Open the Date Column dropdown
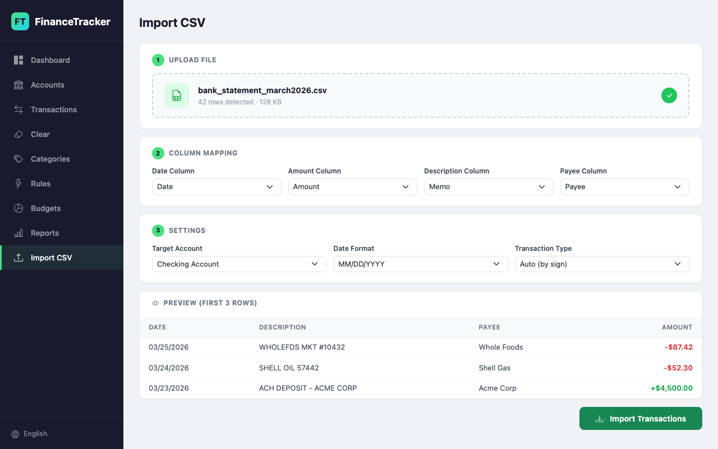The image size is (718, 449). tap(216, 186)
